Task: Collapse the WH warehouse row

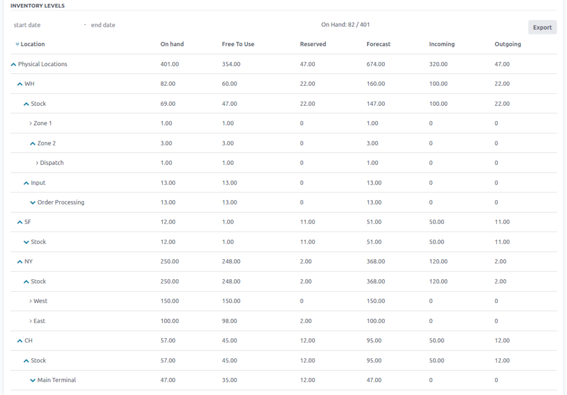Action: pos(20,84)
